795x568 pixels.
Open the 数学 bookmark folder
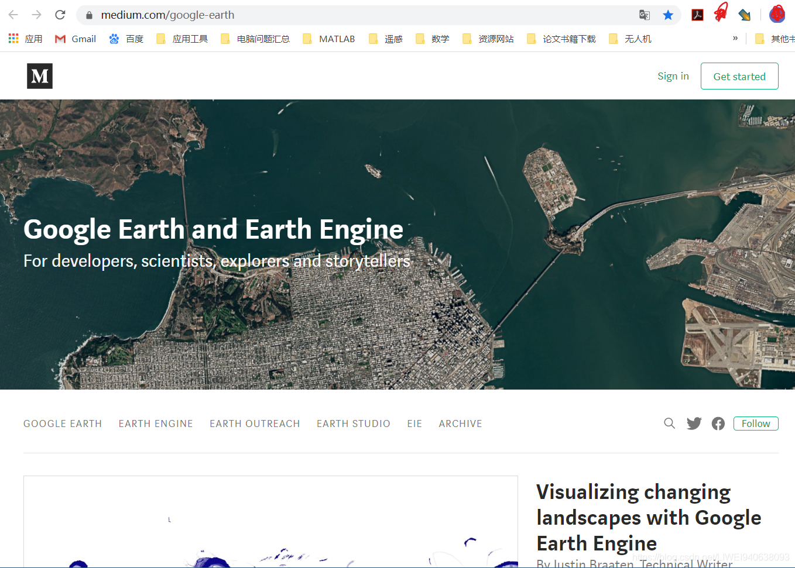(433, 39)
